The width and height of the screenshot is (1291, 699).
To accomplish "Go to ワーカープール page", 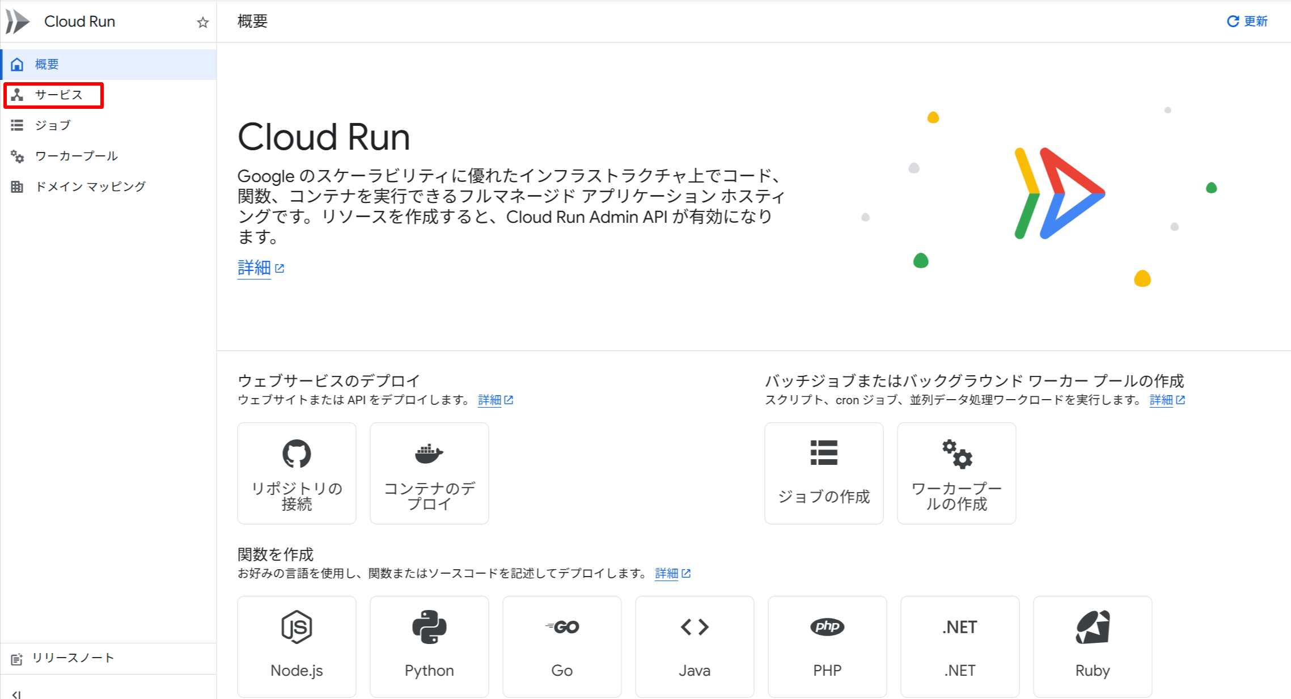I will click(76, 156).
